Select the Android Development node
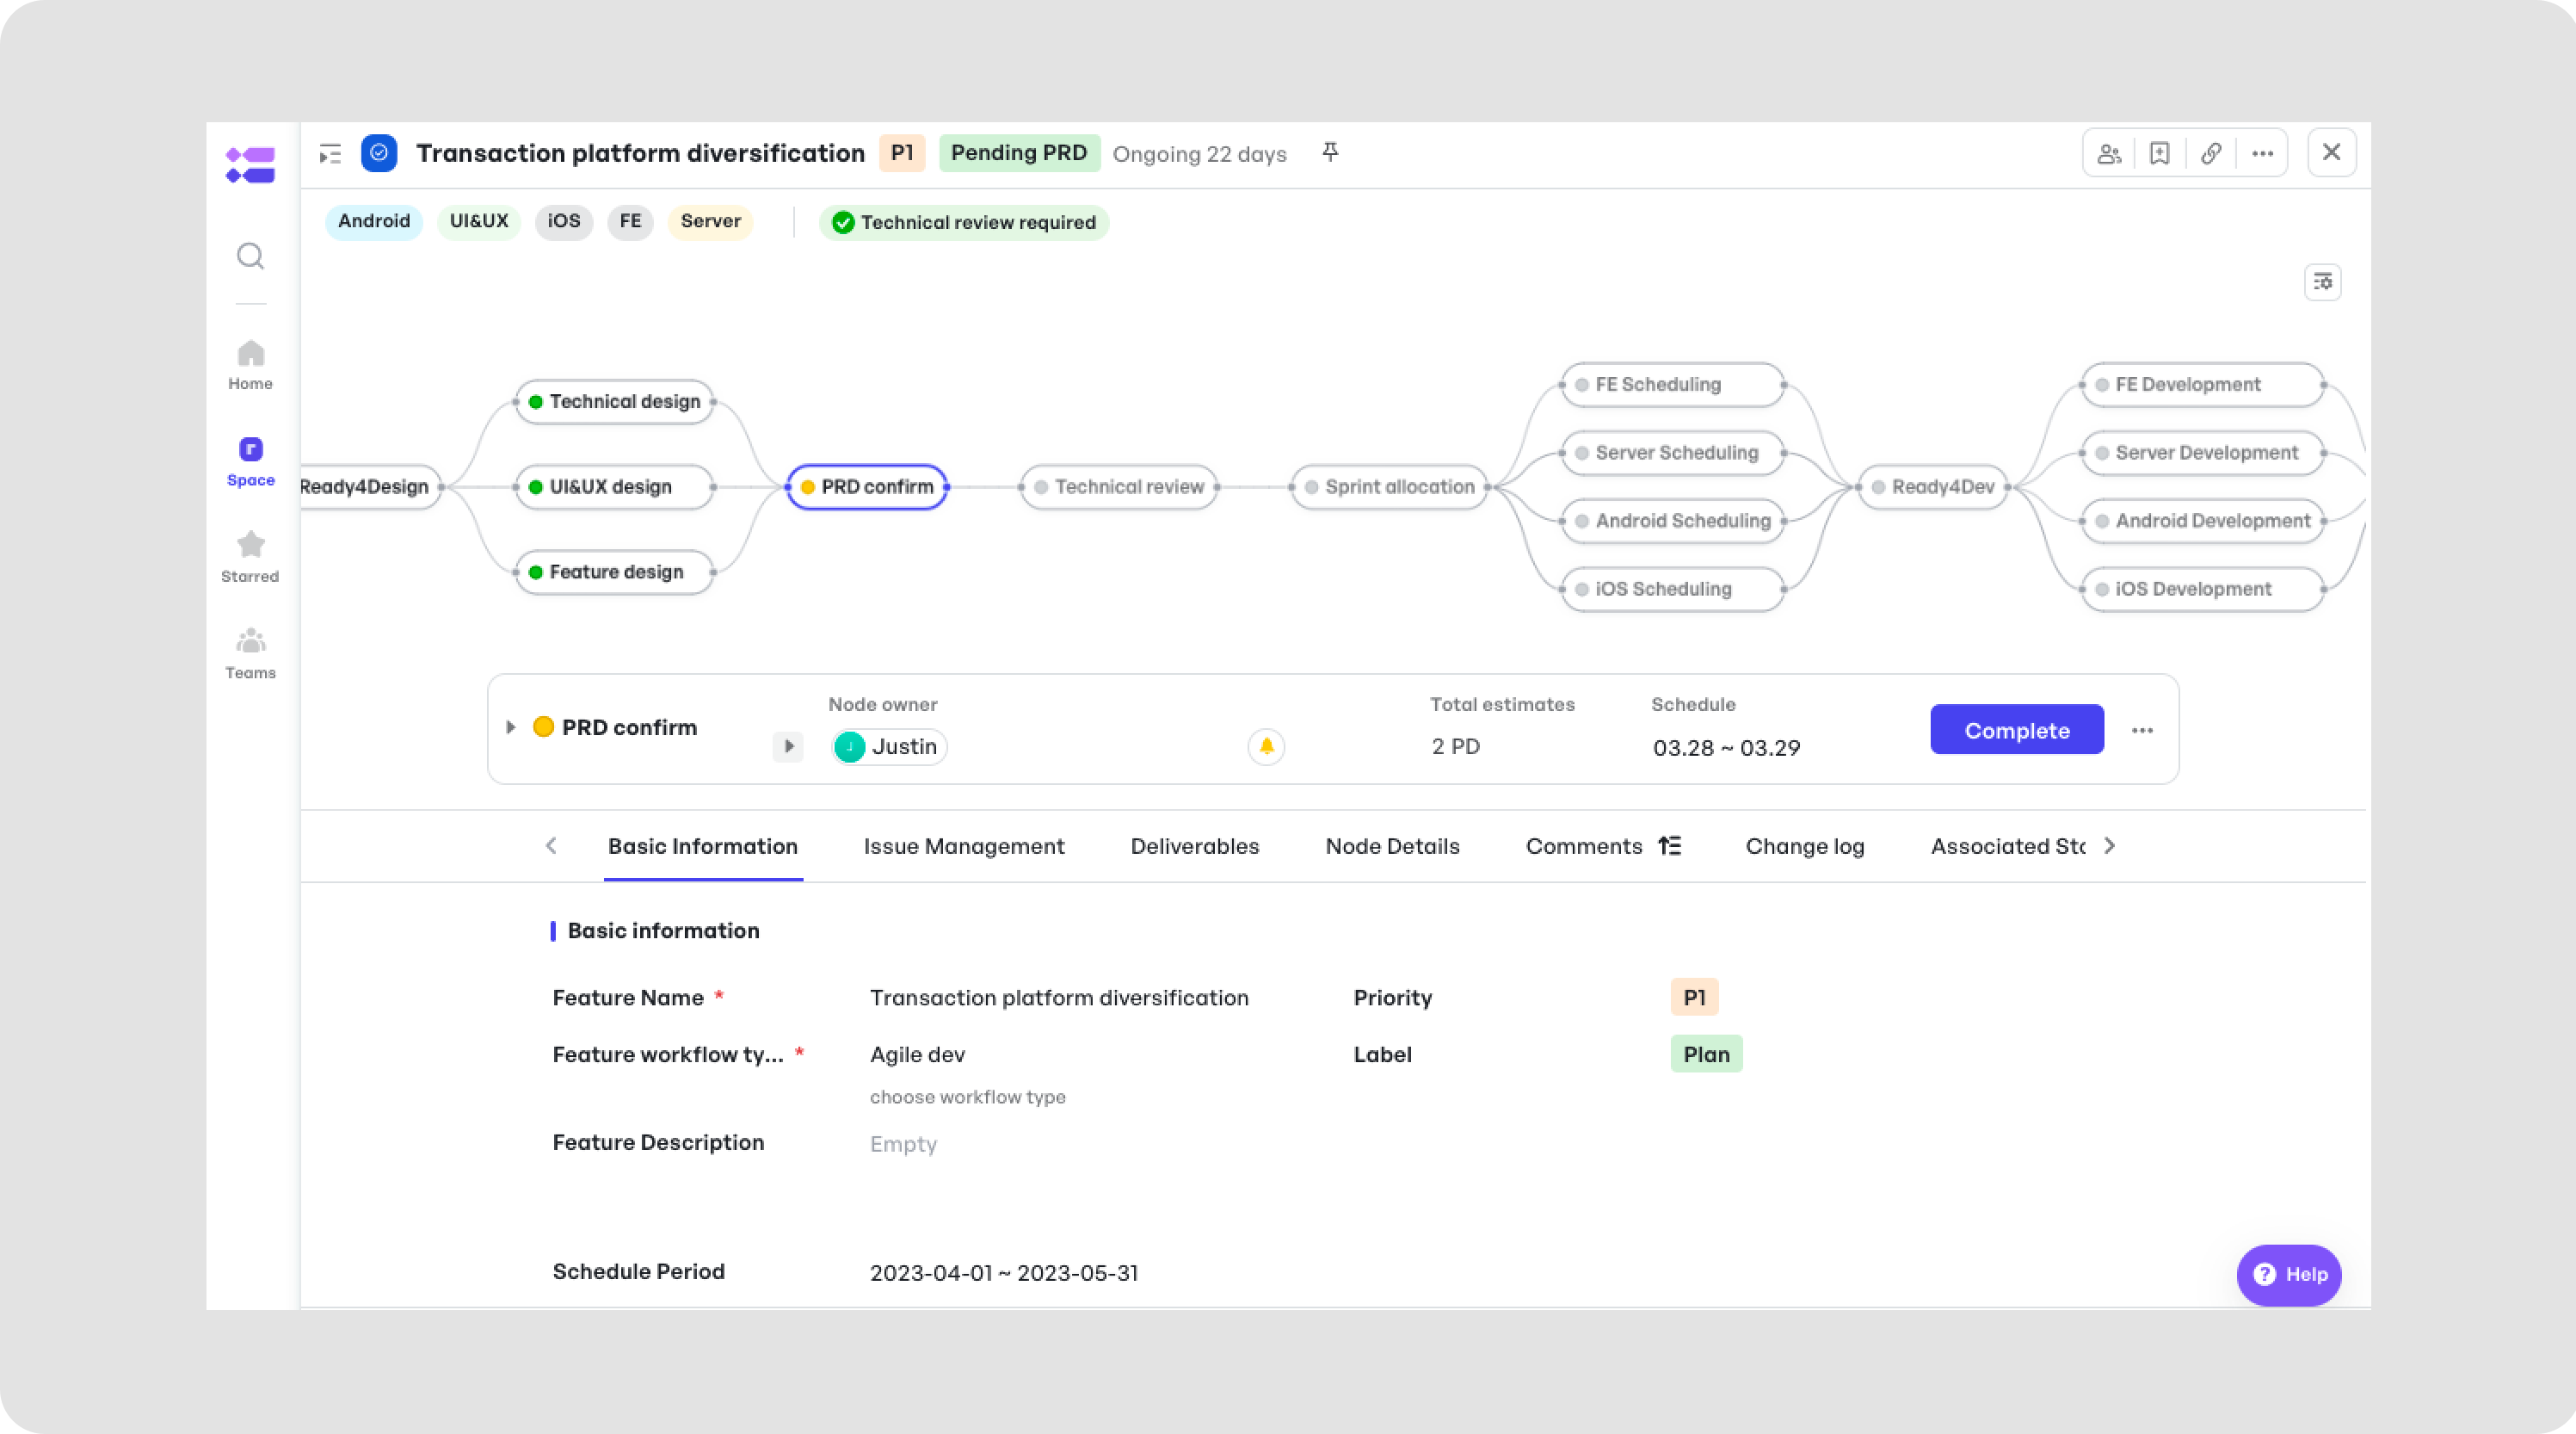This screenshot has width=2576, height=1434. click(x=2202, y=522)
